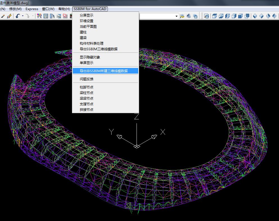
Task: Switch to Front view cube icon
Action: pos(241,16)
